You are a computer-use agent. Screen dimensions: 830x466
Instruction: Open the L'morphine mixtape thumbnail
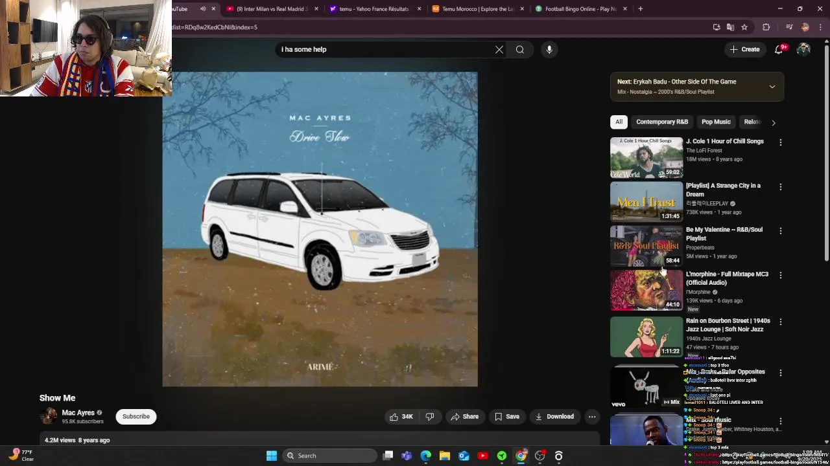646,291
